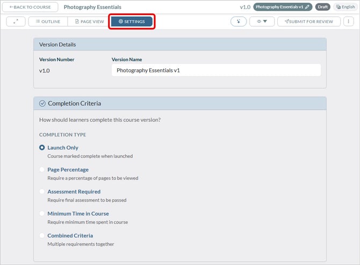Click the Completion Criteria heading text
Viewport: 360px width, 265px height.
[74, 104]
